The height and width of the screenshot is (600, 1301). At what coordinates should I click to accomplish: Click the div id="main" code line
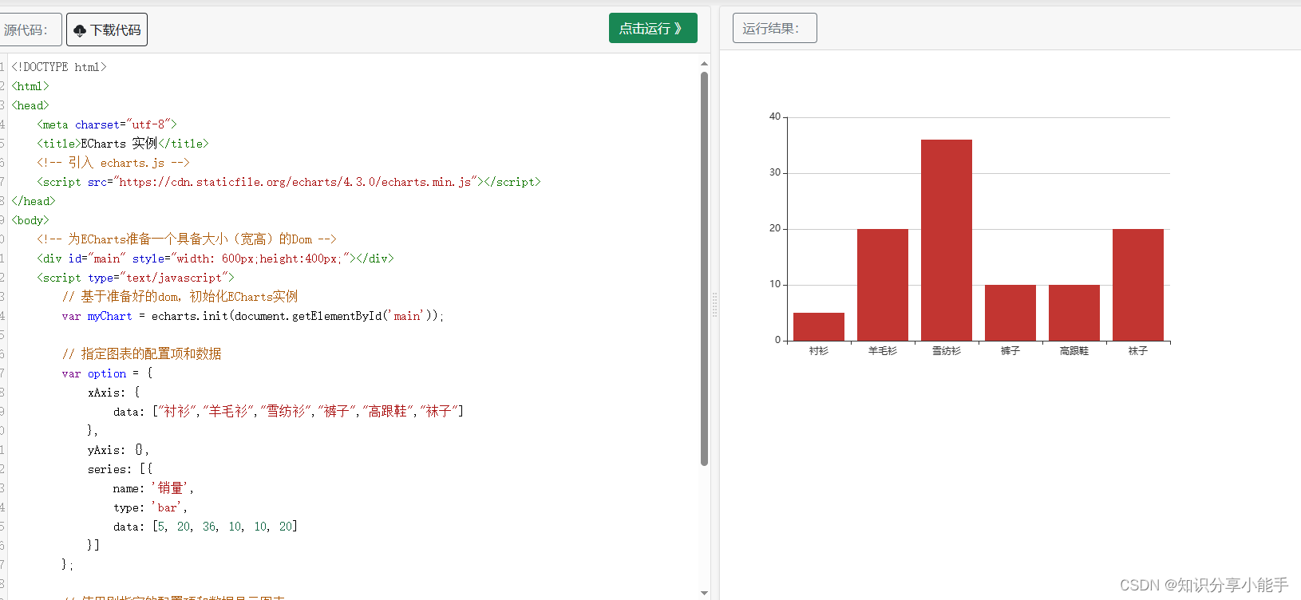216,259
